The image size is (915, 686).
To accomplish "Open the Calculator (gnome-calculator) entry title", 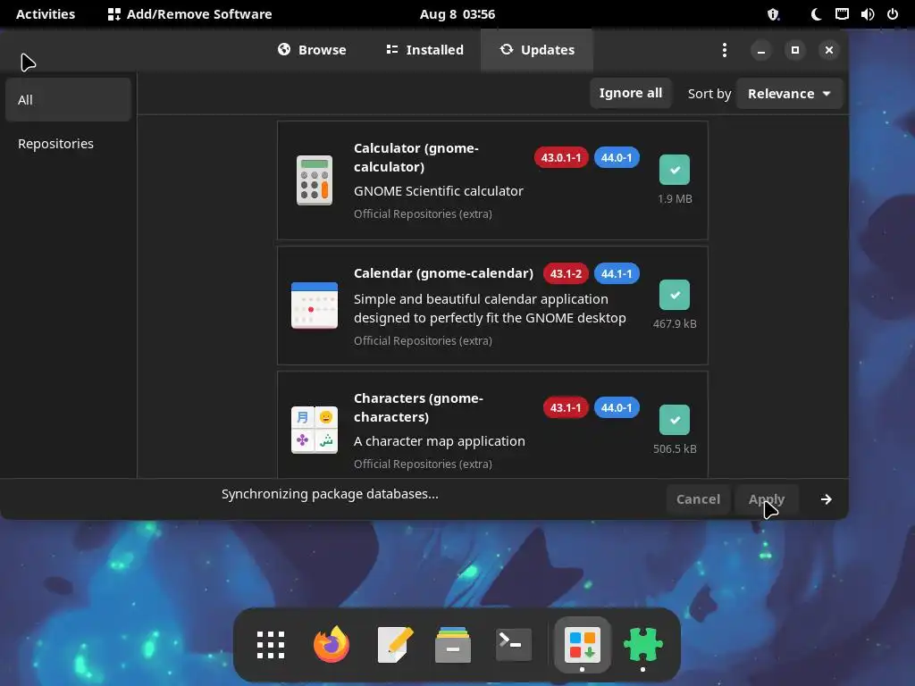I will pyautogui.click(x=416, y=157).
